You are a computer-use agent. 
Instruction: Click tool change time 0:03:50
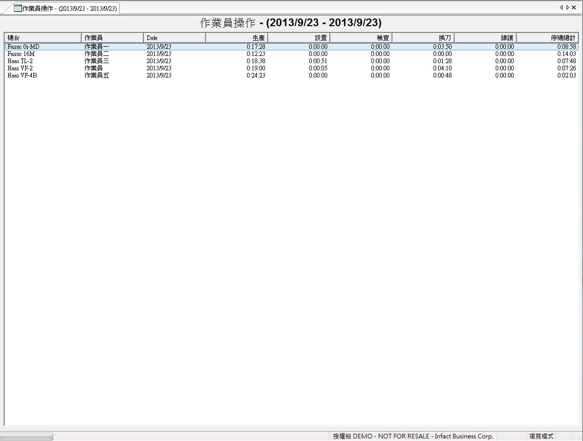point(442,47)
